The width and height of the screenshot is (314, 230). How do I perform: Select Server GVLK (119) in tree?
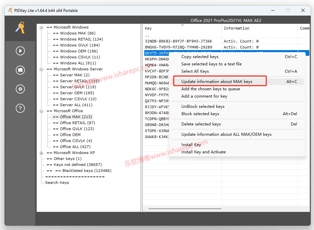pyautogui.click(x=75, y=87)
